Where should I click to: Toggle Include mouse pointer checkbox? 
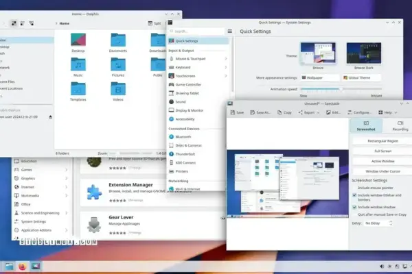tap(354, 188)
